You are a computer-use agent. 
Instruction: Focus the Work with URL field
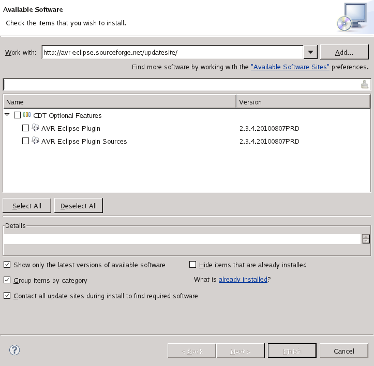[172, 52]
